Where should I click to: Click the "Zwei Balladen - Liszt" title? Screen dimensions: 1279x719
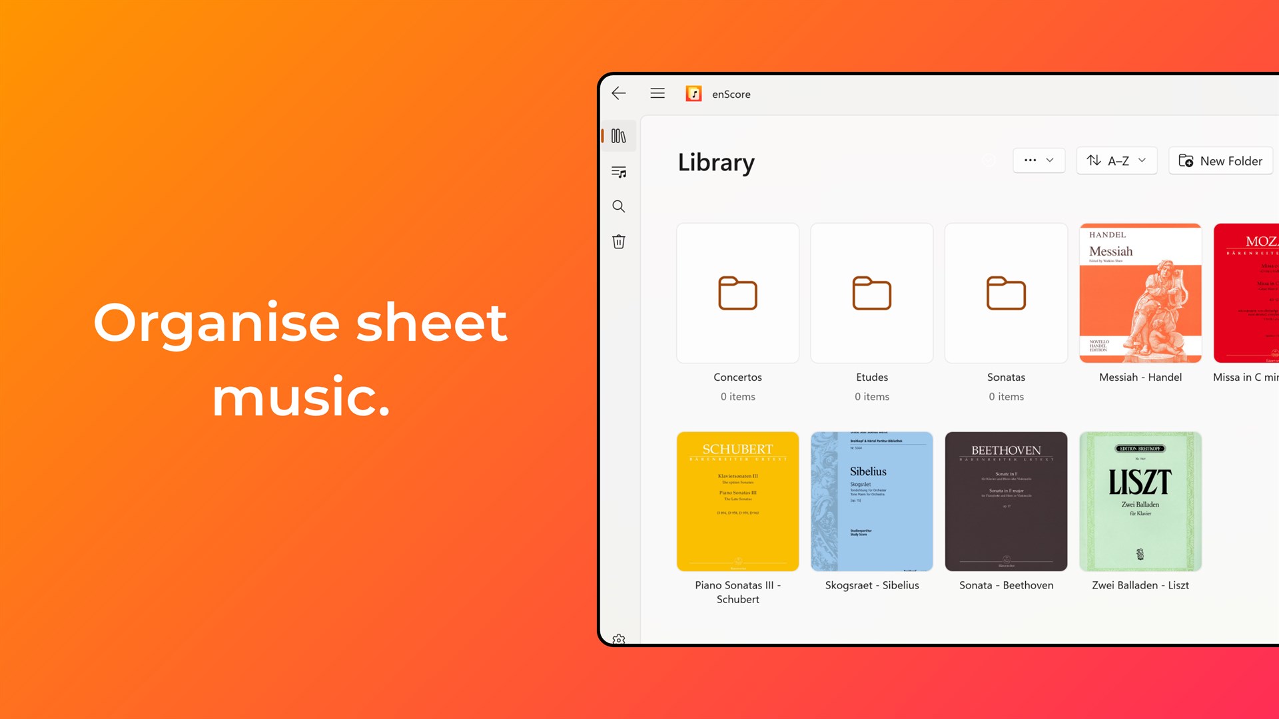coord(1140,585)
